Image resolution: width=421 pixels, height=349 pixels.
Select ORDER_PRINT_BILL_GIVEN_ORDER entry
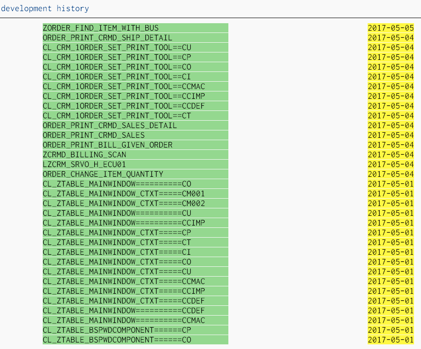click(x=136, y=145)
